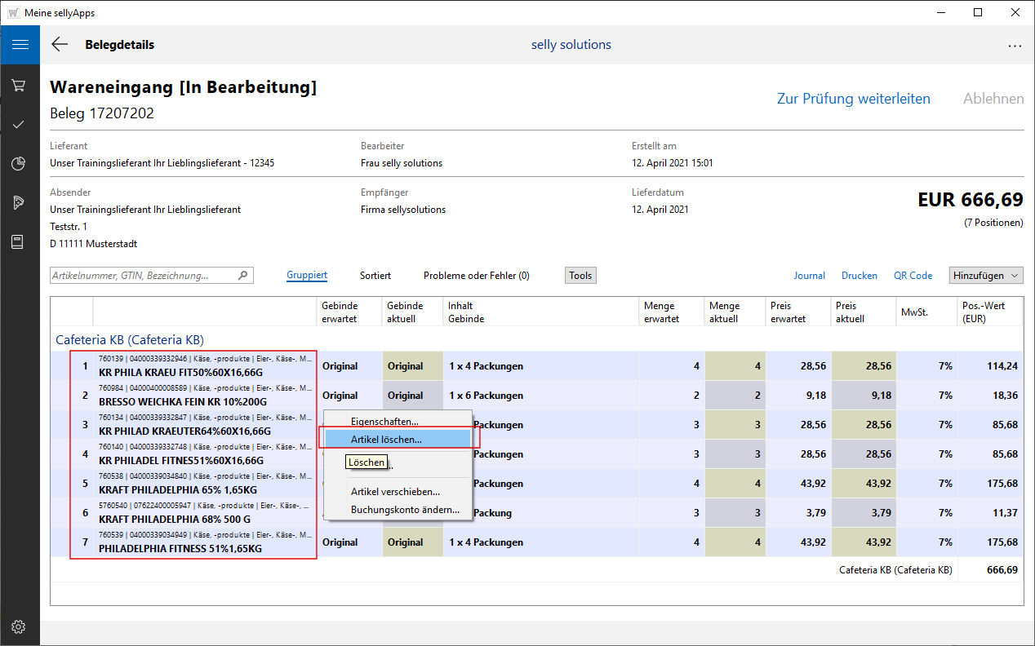Select 'Artikel verschieben...' menu entry
The width and height of the screenshot is (1035, 646).
[395, 492]
